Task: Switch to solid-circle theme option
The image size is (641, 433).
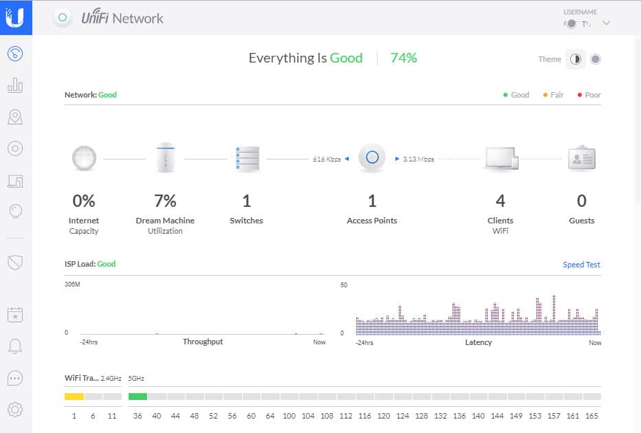Action: [x=596, y=59]
